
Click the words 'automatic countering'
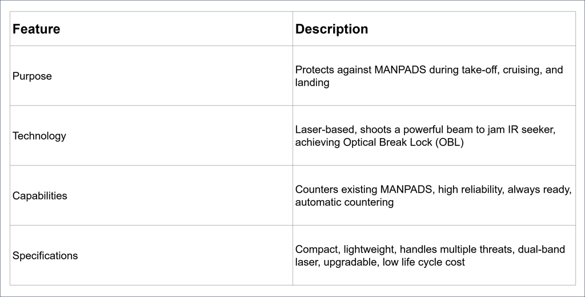pos(344,202)
